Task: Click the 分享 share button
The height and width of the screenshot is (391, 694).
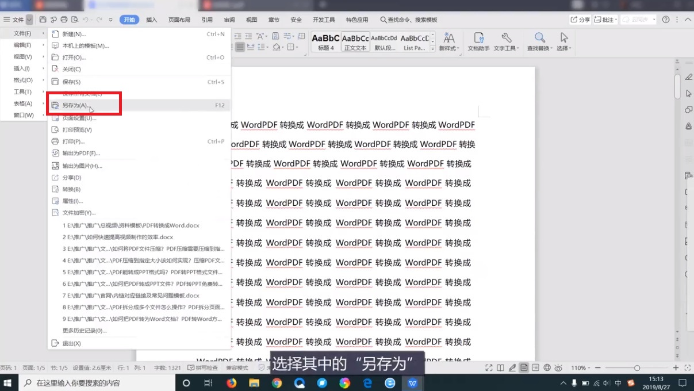Action: [x=581, y=20]
